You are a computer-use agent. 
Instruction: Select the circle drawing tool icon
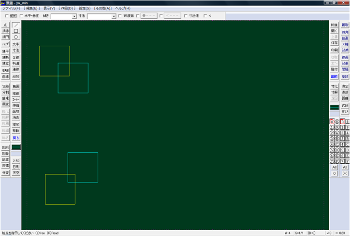click(x=16, y=37)
